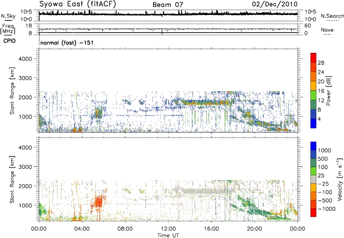This screenshot has height=238, width=344.
Task: Click the Power panel "Slant Range [km]" label
Action: pyautogui.click(x=12, y=91)
